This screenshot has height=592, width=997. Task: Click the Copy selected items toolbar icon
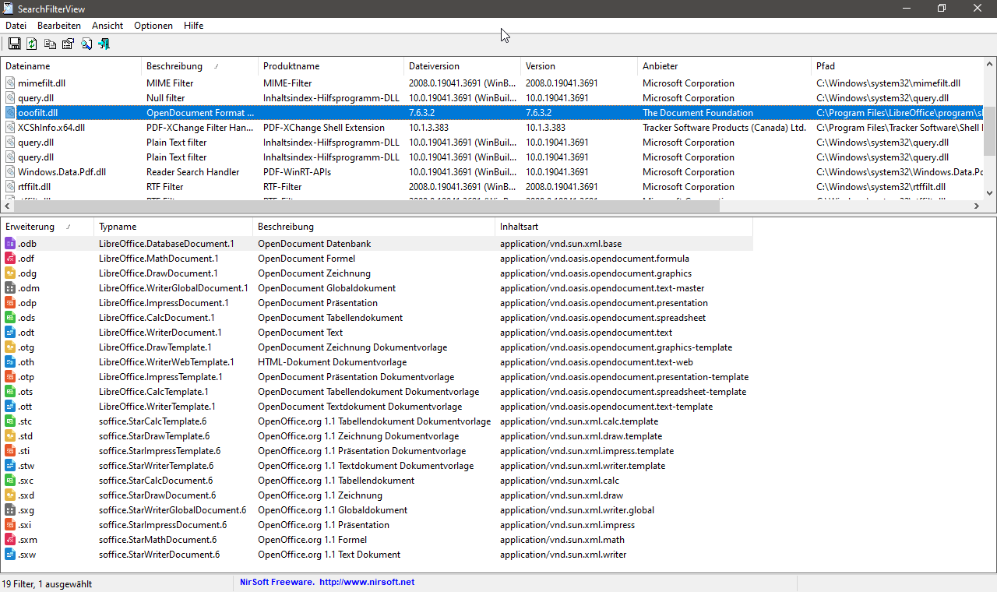click(x=50, y=44)
